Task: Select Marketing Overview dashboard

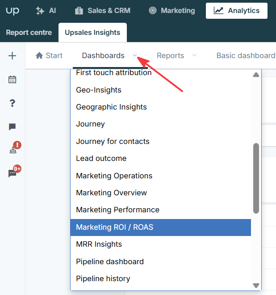Action: [161, 193]
